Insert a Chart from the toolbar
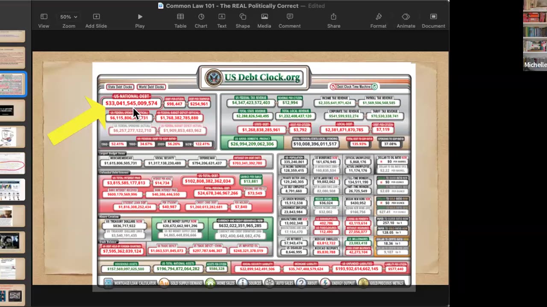Image resolution: width=547 pixels, height=307 pixels. (201, 20)
